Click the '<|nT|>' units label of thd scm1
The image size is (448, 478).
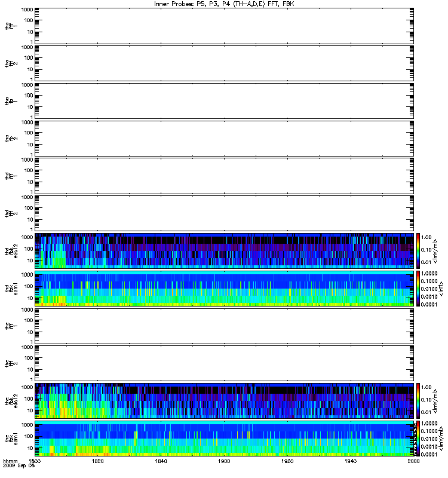click(441, 289)
